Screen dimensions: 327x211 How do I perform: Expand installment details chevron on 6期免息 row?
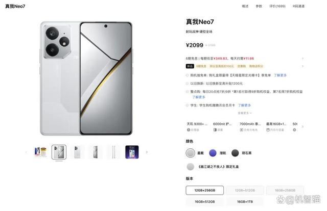tap(302, 59)
